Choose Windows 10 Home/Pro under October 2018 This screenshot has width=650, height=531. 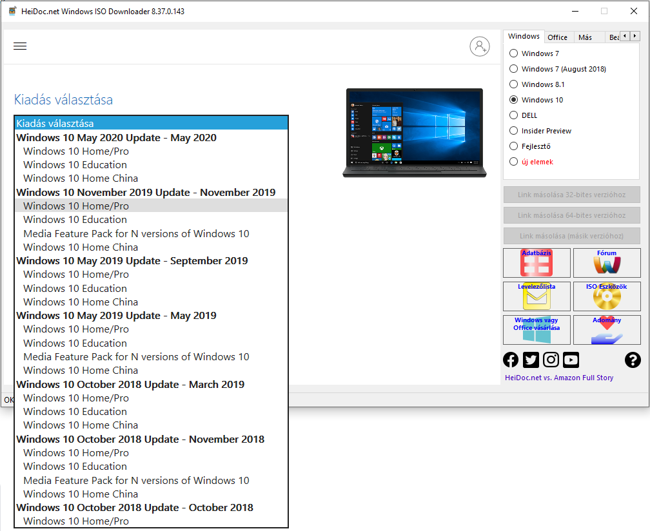[152, 521]
